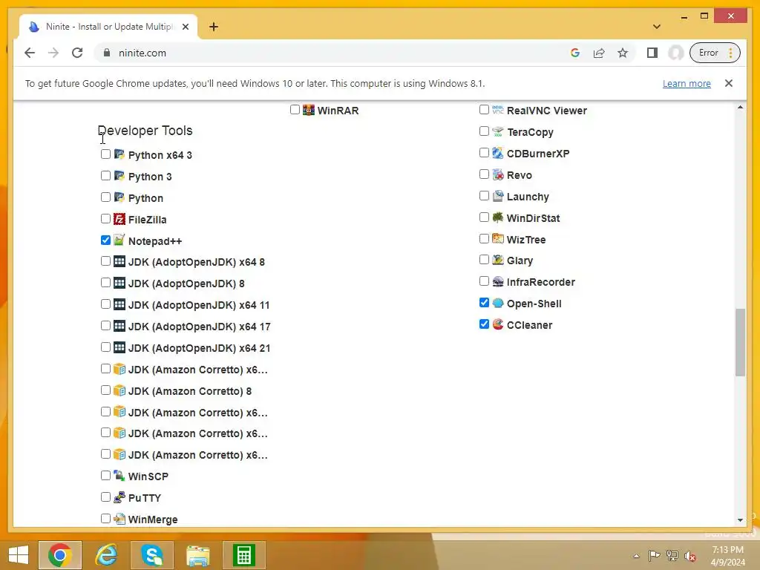Viewport: 760px width, 570px height.
Task: Open Skype from the taskbar
Action: (151, 555)
